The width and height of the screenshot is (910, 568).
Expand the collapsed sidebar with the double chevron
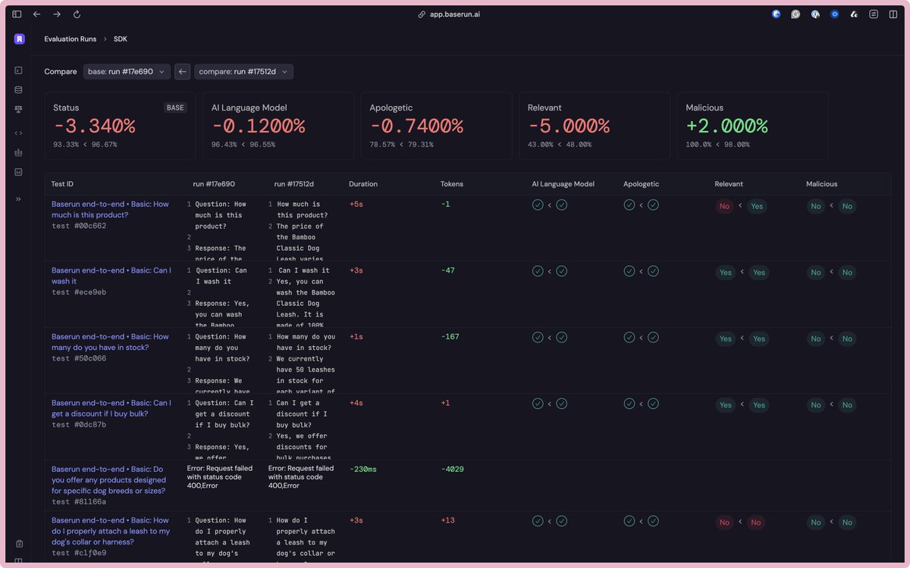tap(19, 200)
